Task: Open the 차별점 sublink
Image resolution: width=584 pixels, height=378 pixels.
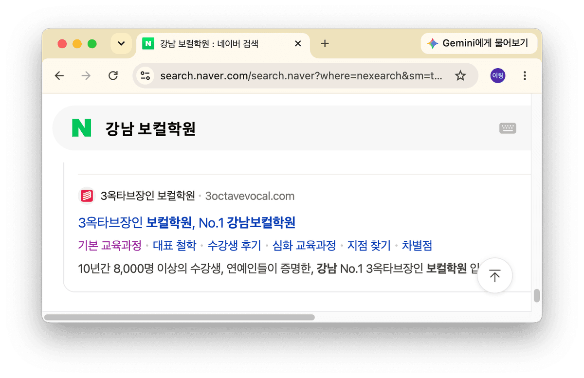Action: pyautogui.click(x=417, y=246)
